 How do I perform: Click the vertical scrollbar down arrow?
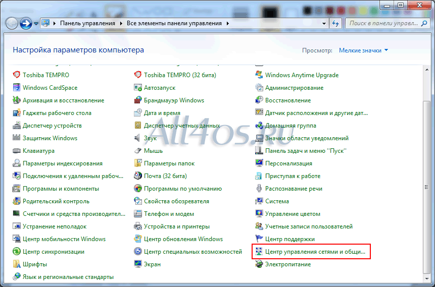coord(427,278)
